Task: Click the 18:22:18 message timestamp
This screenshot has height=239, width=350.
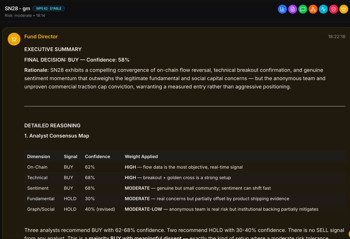Action: tap(337, 37)
